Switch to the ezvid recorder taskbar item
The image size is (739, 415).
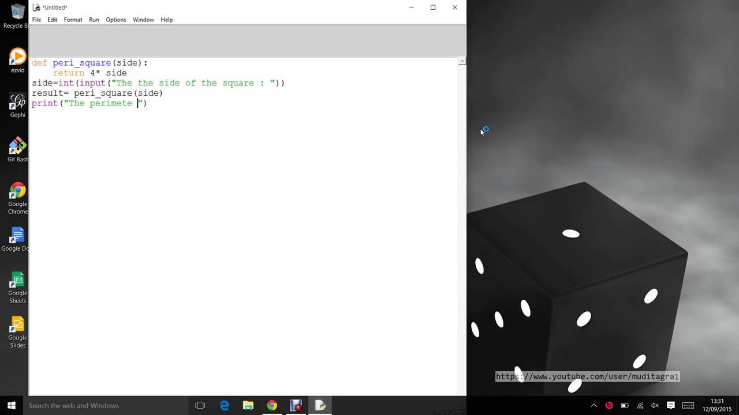click(296, 405)
